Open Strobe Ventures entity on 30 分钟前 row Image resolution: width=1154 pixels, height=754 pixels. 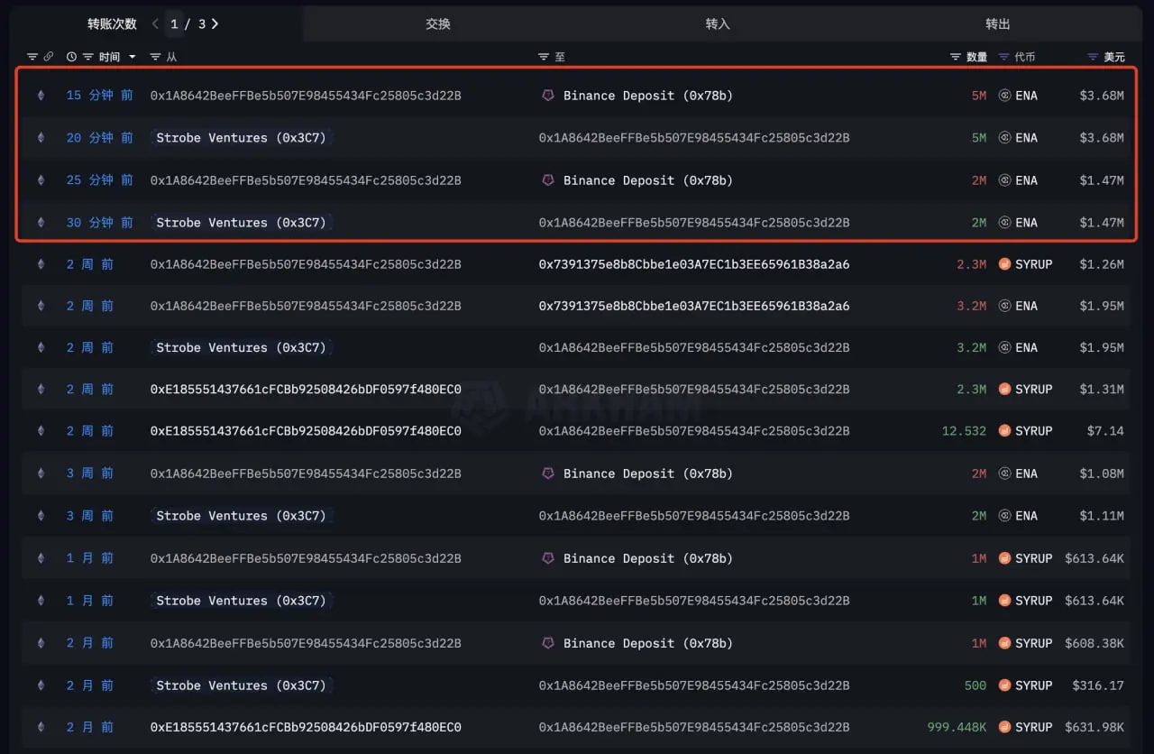241,223
